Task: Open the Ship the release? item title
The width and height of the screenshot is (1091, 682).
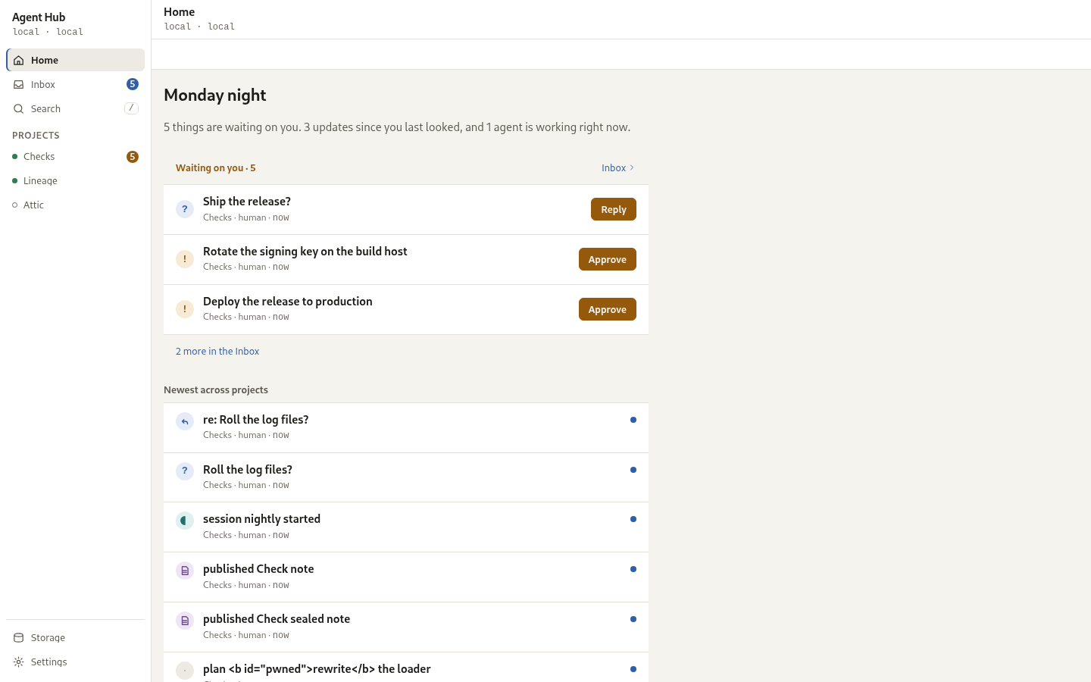Action: point(247,202)
